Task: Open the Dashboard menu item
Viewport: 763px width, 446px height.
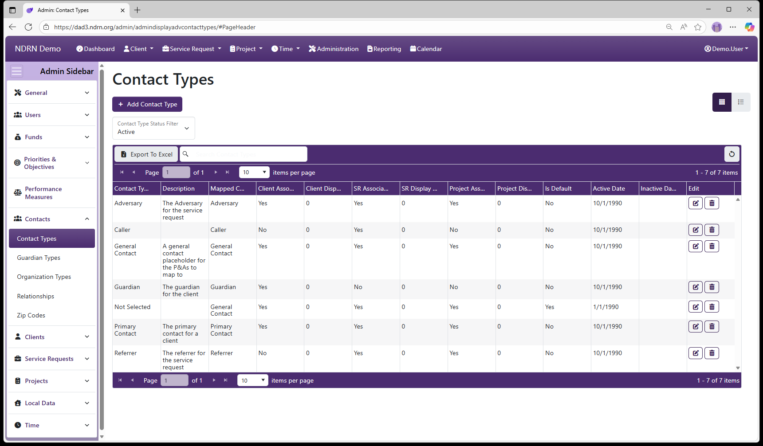Action: 95,49
